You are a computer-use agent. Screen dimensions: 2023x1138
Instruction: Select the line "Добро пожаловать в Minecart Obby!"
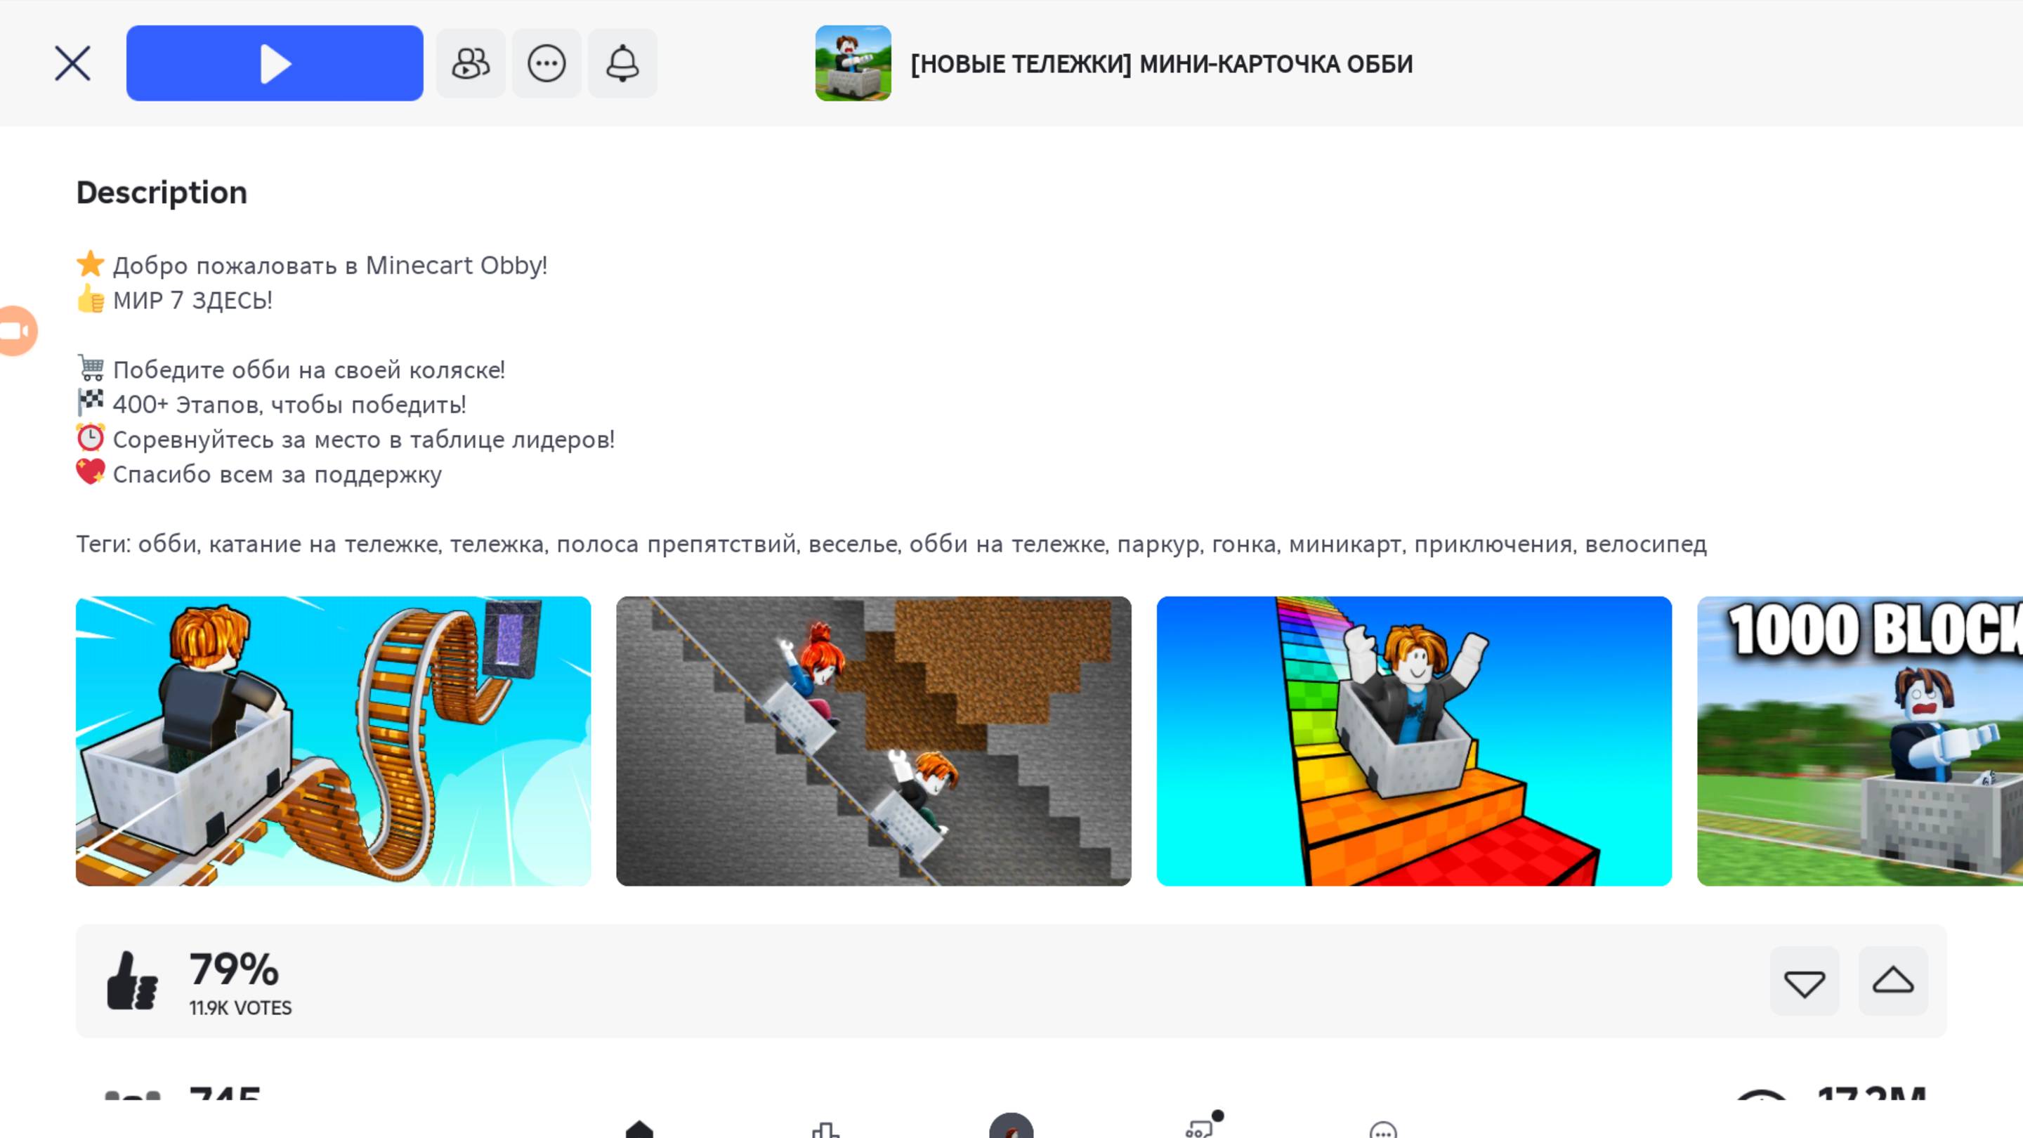click(330, 266)
